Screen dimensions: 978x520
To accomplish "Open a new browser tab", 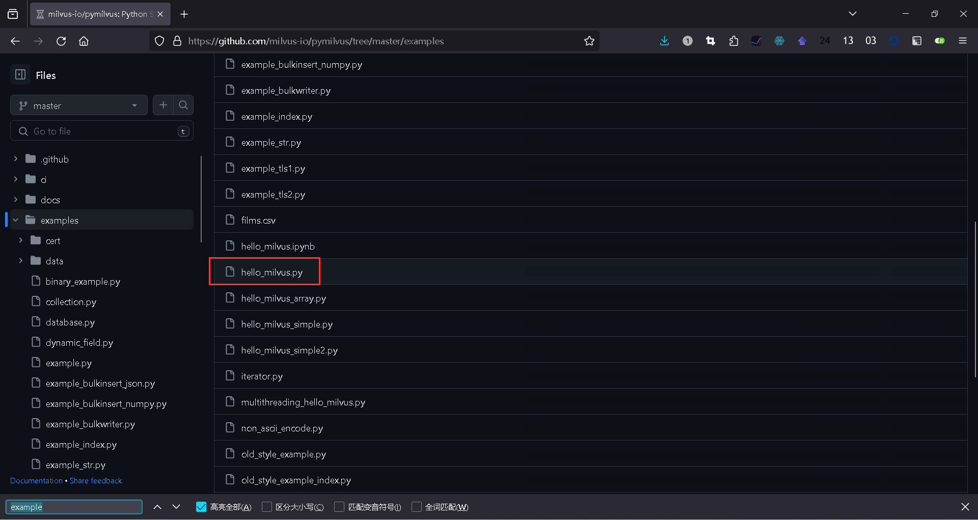I will [x=184, y=14].
